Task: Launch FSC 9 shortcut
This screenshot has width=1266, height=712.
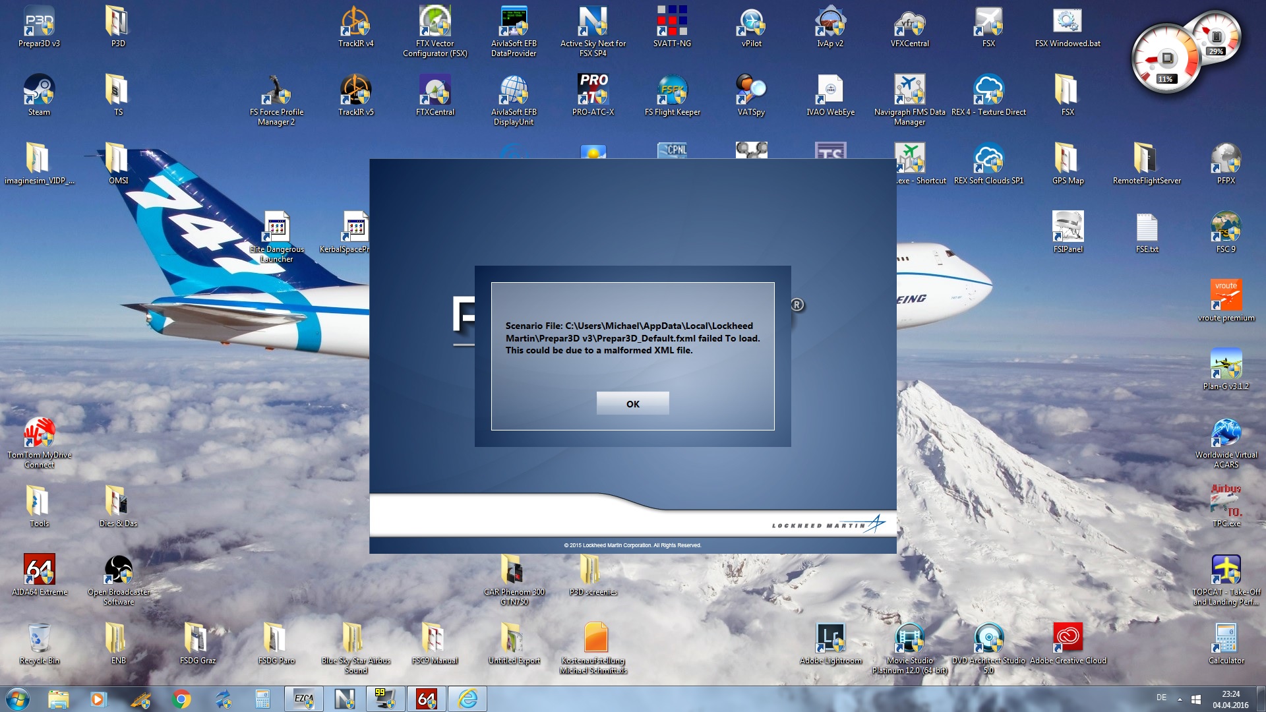Action: pos(1226,232)
